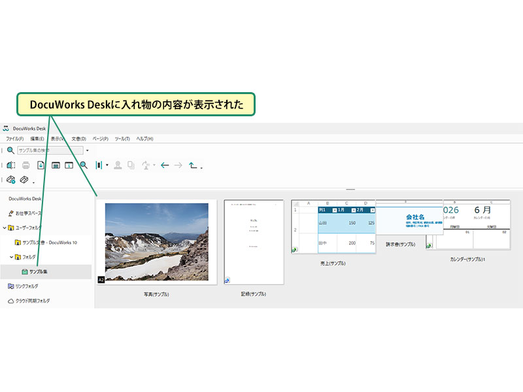Go forward with the right arrow
This screenshot has width=523, height=392.
point(178,165)
